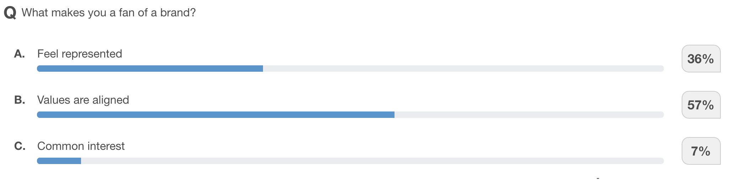Click the 57% result badge
The image size is (730, 196).
pyautogui.click(x=701, y=105)
